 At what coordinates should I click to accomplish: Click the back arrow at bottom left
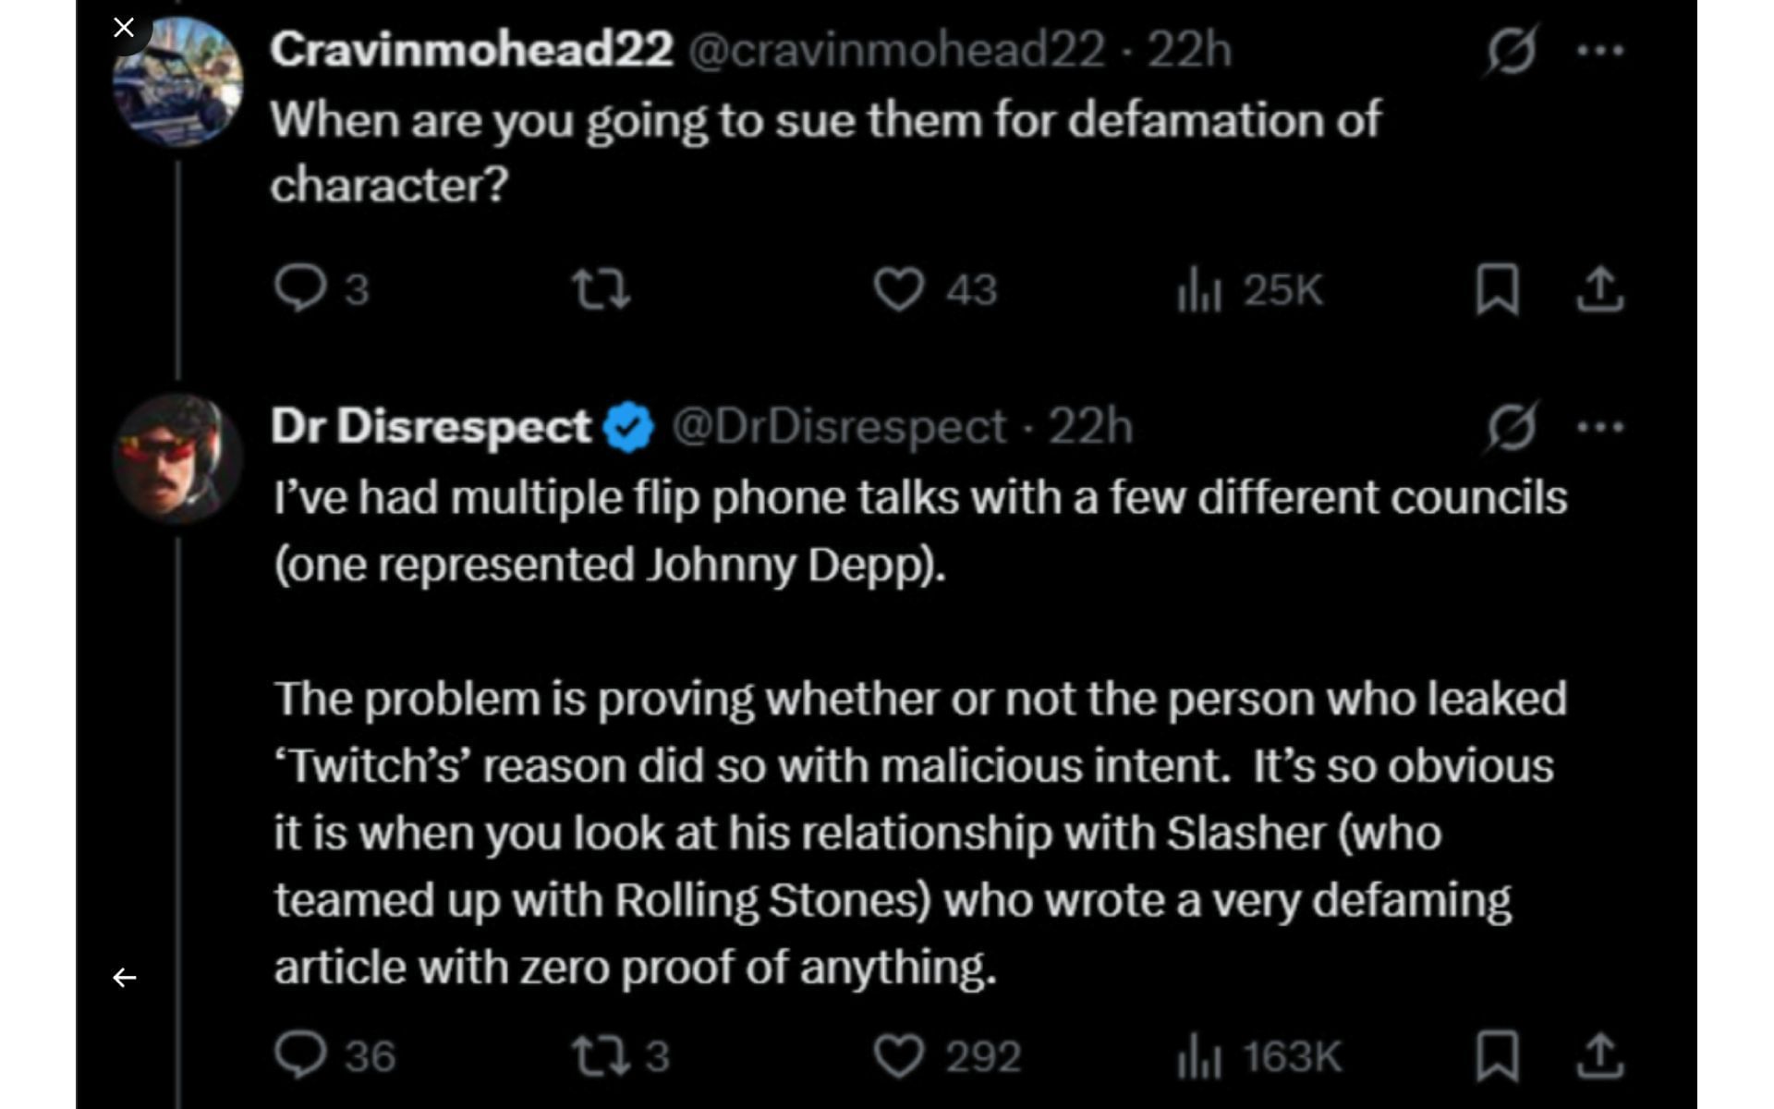[125, 977]
